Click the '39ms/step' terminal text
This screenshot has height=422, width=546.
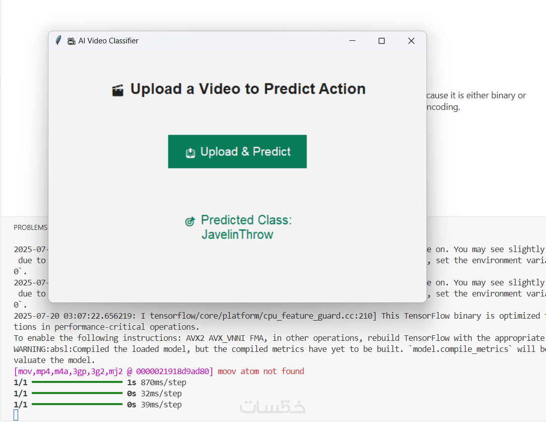coord(161,404)
